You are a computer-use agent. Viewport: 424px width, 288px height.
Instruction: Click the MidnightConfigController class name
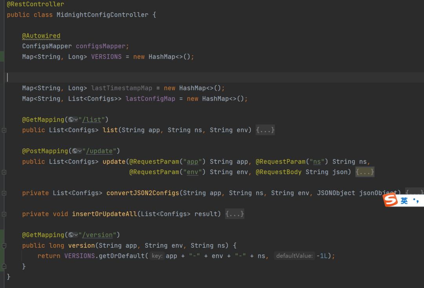click(x=102, y=15)
